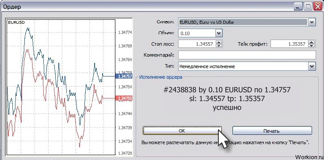Image resolution: width=324 pixels, height=160 pixels.
Task: Decrease Стоп лосс with down arrow
Action: coord(219,46)
